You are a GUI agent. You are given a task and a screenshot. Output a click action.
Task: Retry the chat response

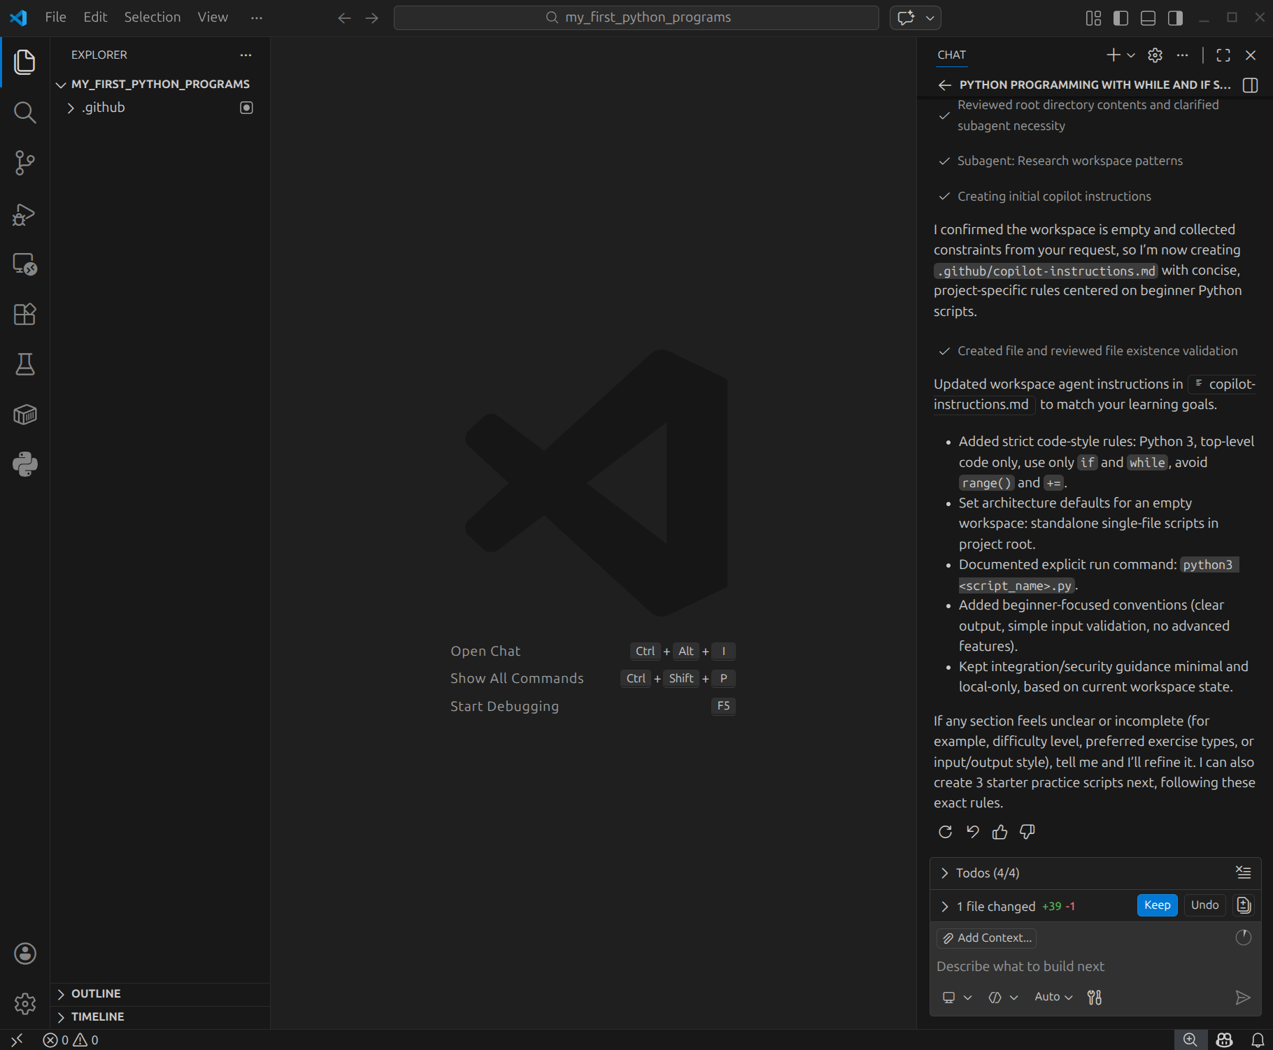pyautogui.click(x=945, y=831)
